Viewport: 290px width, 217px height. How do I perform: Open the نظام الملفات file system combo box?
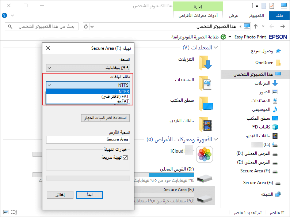pos(88,85)
